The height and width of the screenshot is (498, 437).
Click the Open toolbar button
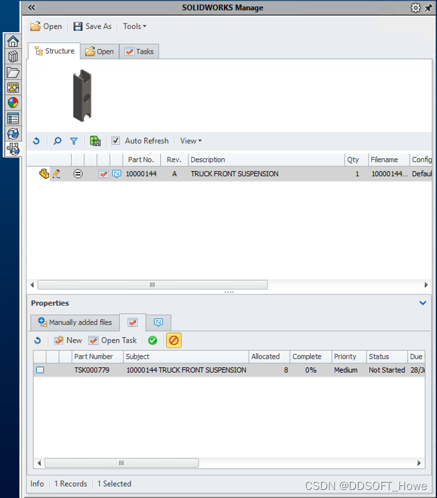pyautogui.click(x=46, y=26)
